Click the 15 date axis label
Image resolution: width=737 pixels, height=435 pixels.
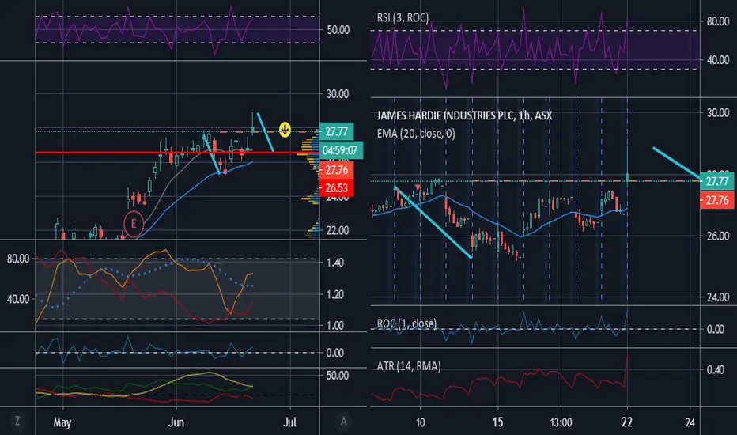(497, 422)
